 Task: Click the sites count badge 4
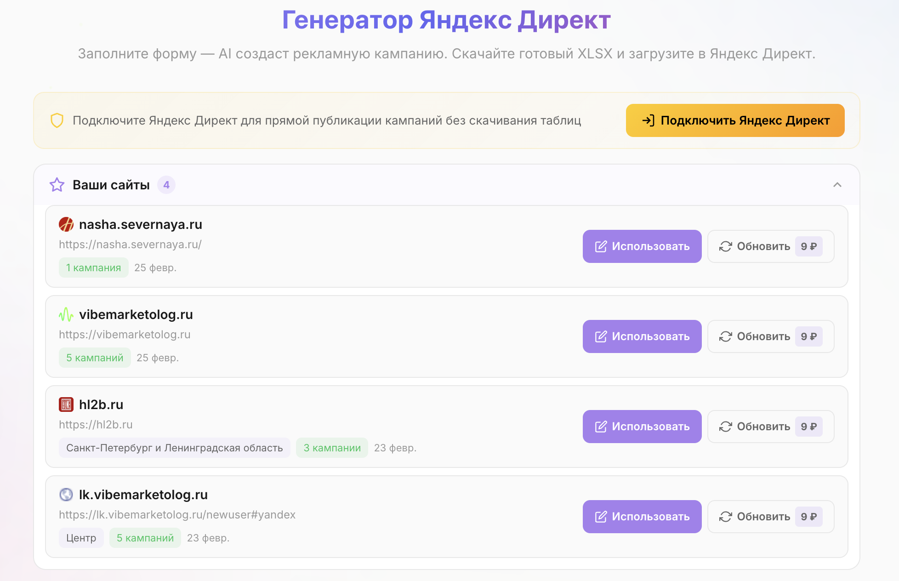pyautogui.click(x=166, y=185)
